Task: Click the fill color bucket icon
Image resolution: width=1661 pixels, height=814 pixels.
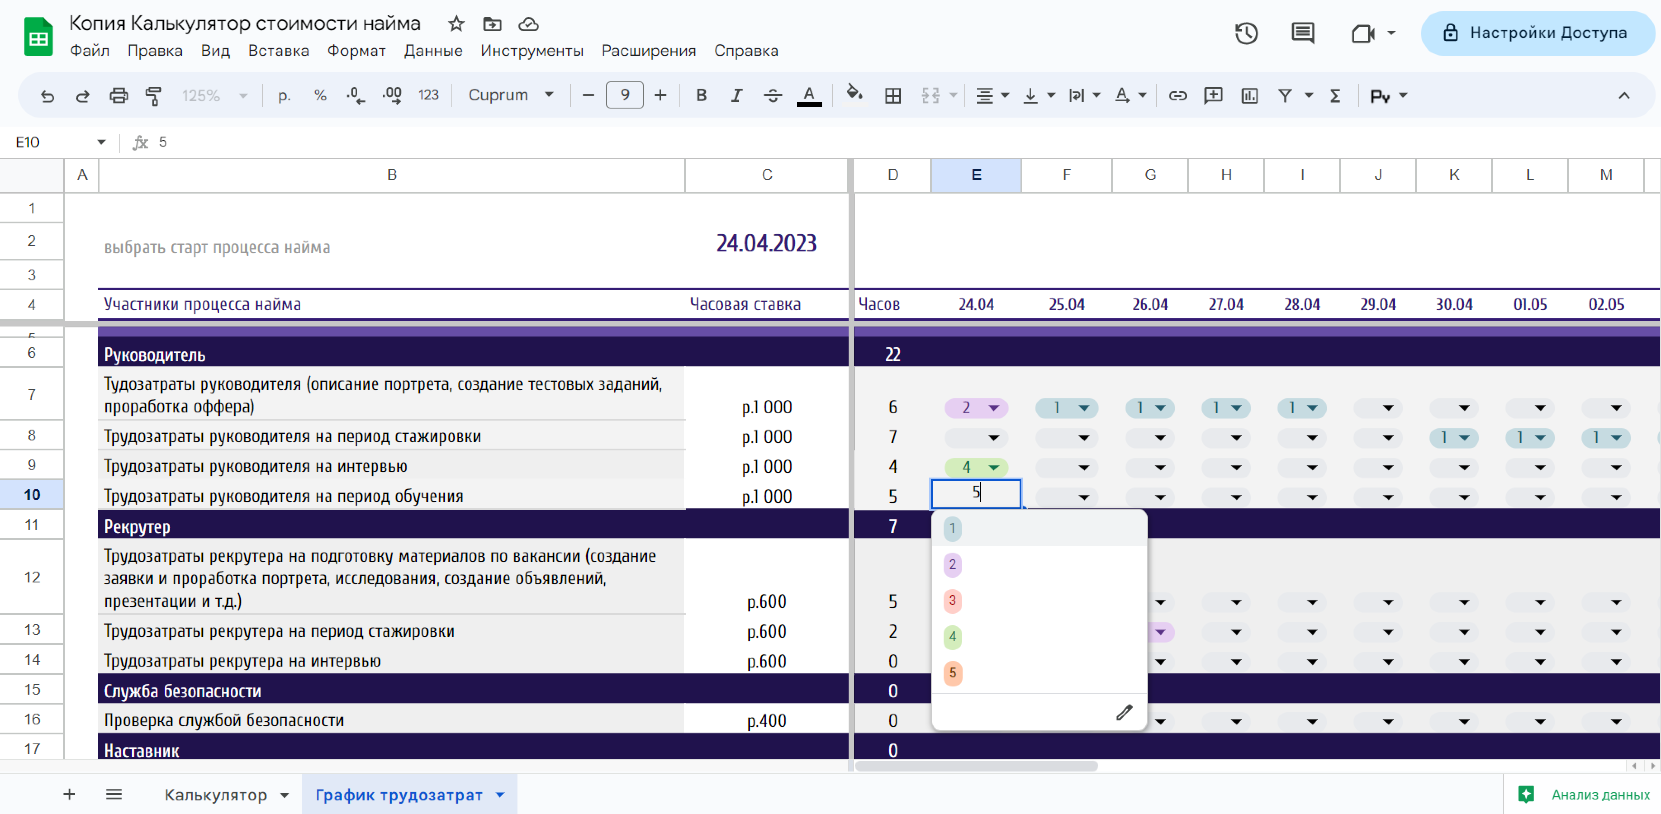Action: pyautogui.click(x=854, y=94)
